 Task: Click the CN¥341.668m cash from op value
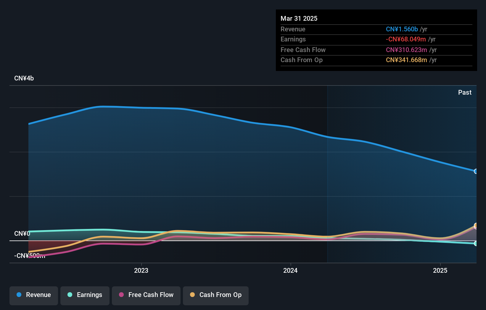406,60
